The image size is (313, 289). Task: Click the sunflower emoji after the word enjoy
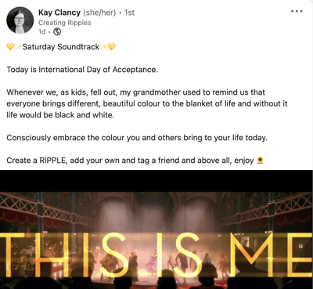click(x=260, y=160)
